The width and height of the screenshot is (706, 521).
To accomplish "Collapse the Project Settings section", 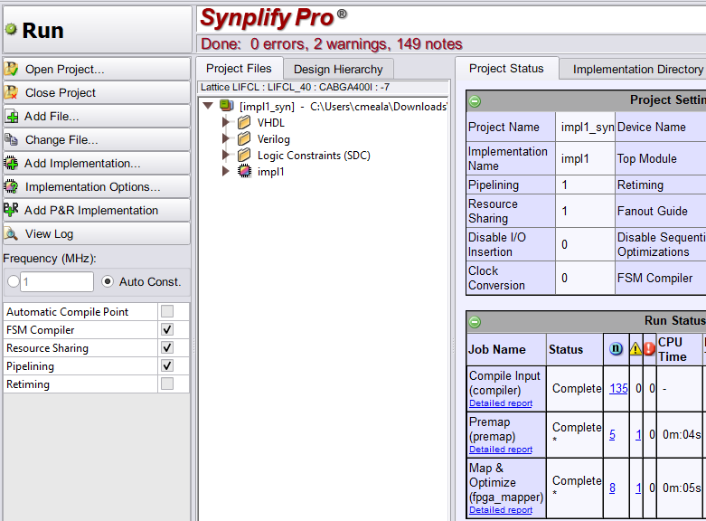I will 475,101.
